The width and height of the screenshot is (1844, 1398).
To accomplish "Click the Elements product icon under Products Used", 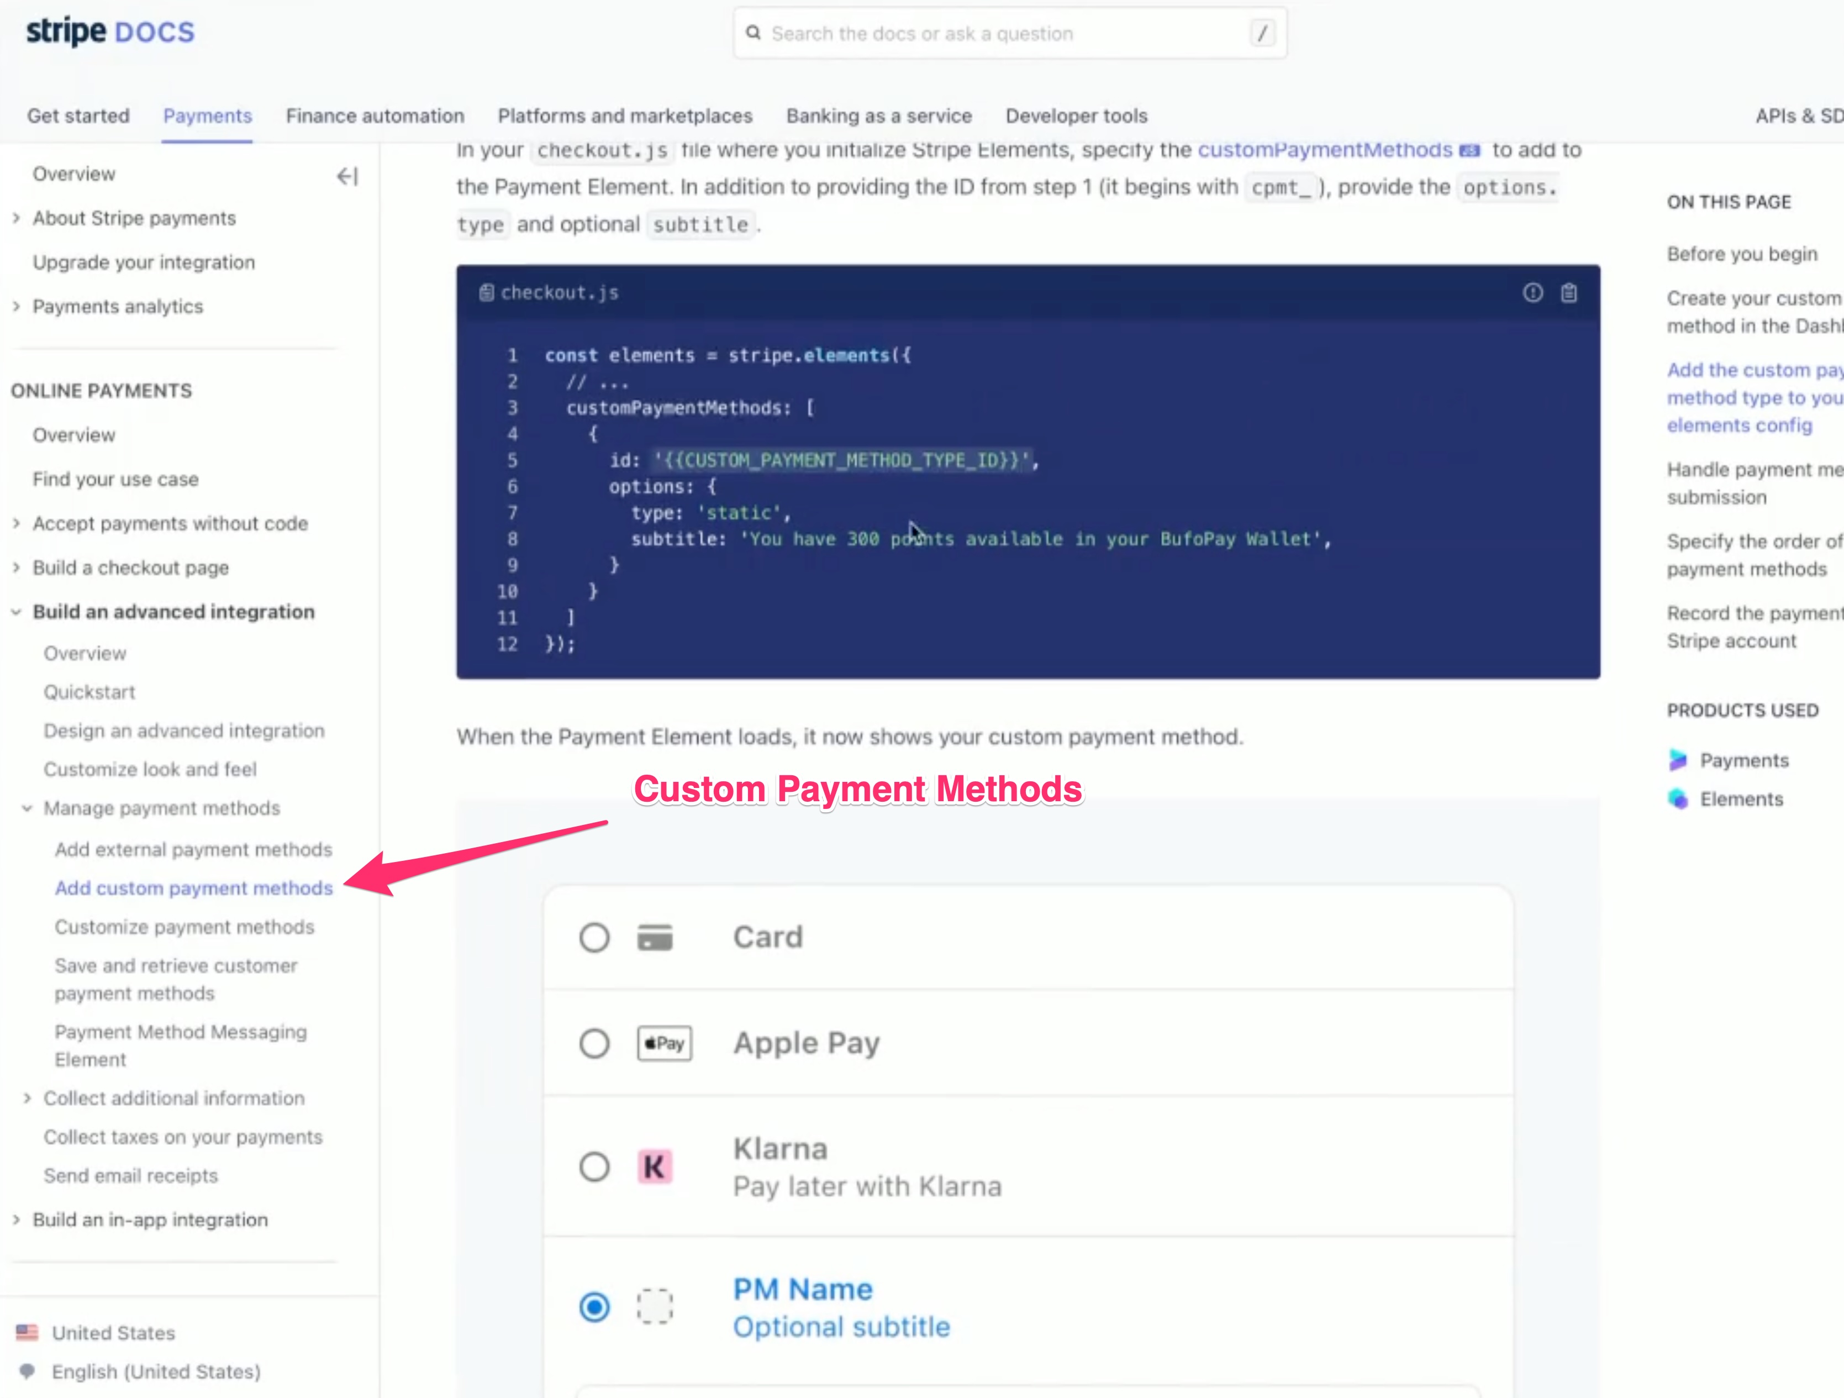I will click(x=1677, y=798).
